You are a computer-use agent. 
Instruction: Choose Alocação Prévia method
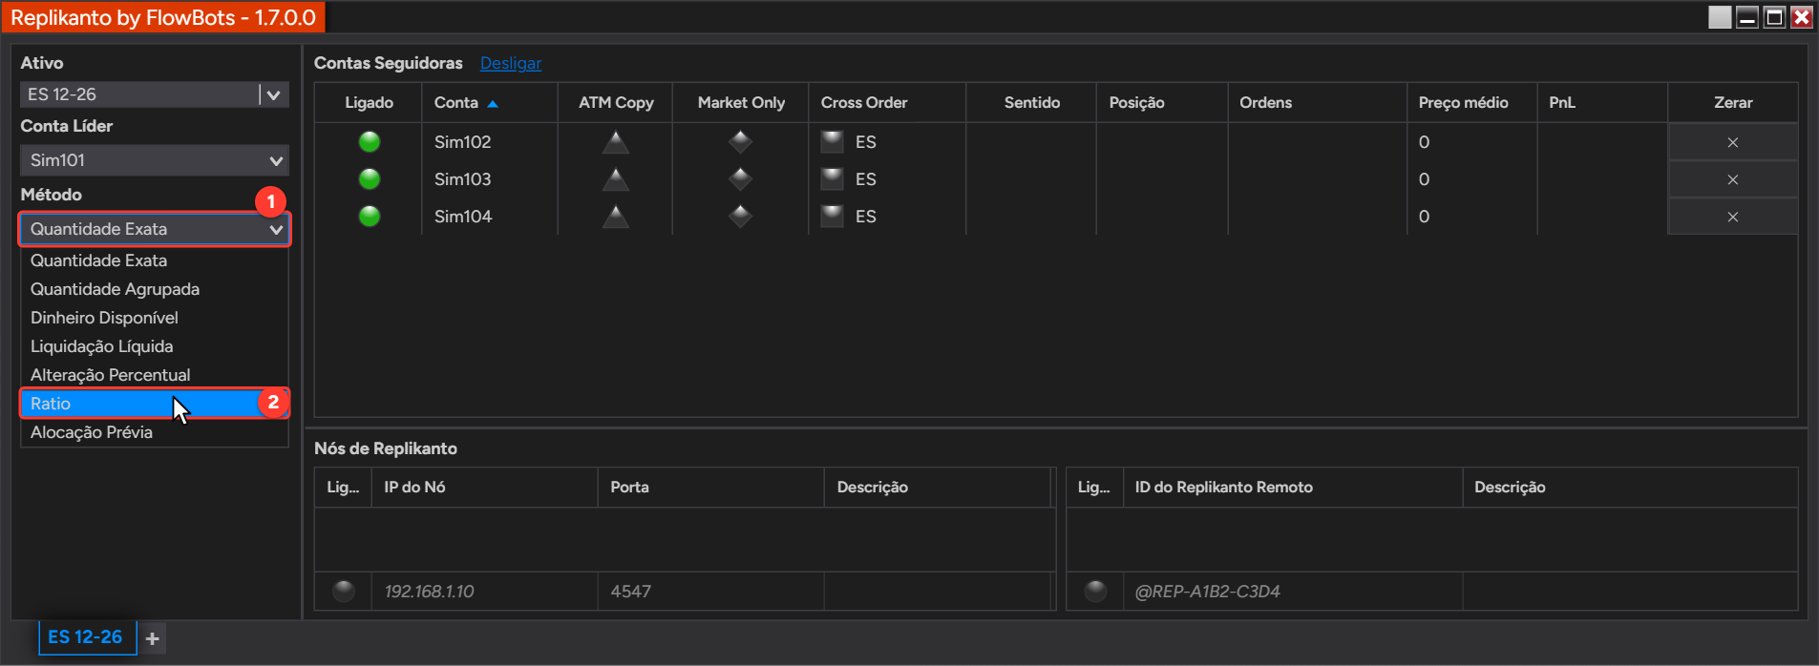155,432
